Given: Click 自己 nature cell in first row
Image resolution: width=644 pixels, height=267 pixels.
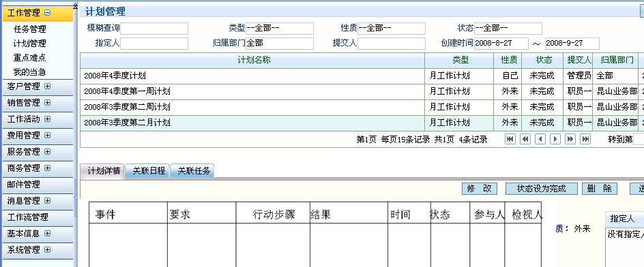Looking at the screenshot, I should click(508, 76).
